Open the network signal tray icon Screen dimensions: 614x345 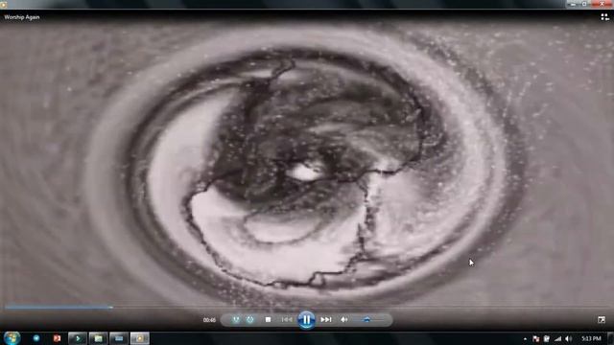coord(557,338)
